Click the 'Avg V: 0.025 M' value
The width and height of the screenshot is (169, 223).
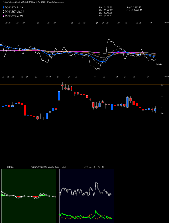134,7
